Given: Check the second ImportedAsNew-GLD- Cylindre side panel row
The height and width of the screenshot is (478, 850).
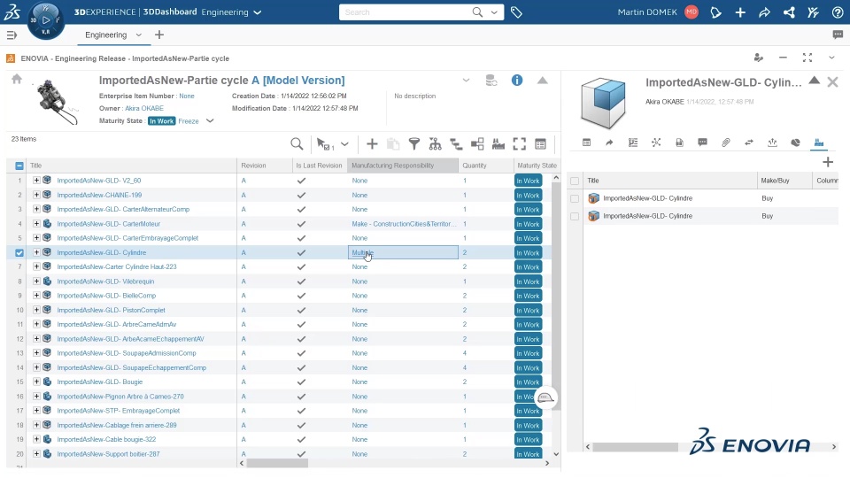Looking at the screenshot, I should coord(575,216).
